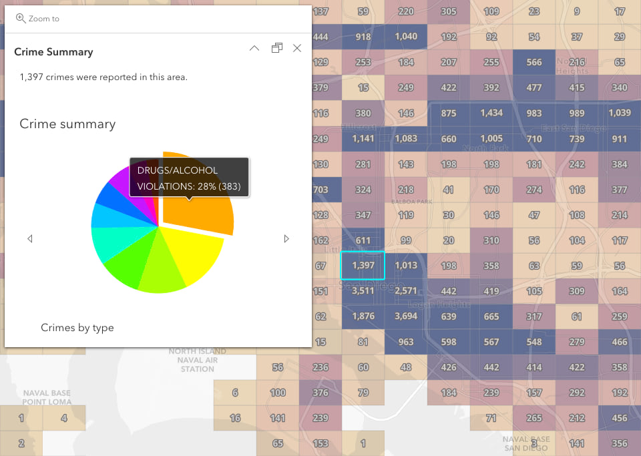This screenshot has width=641, height=456.
Task: Open the dock popup icon in the header
Action: pos(277,48)
